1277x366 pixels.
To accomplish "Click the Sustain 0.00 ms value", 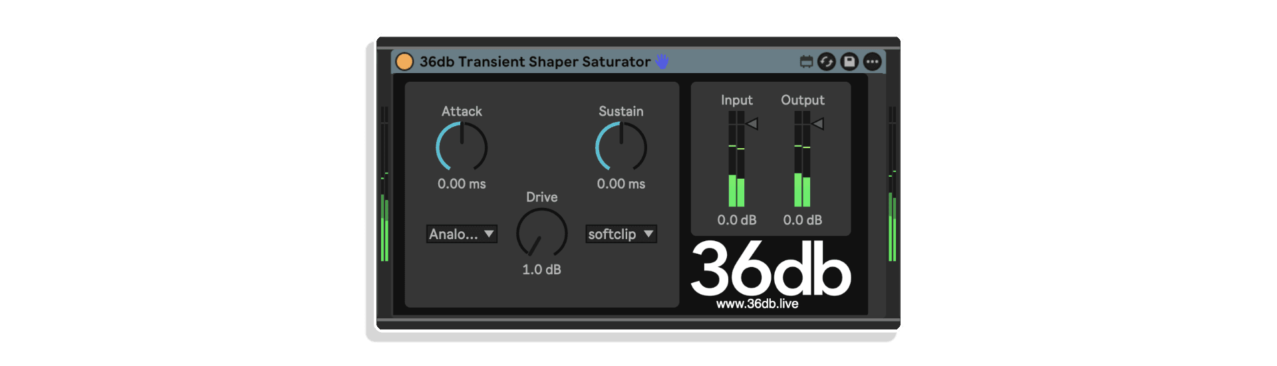I will tap(621, 184).
